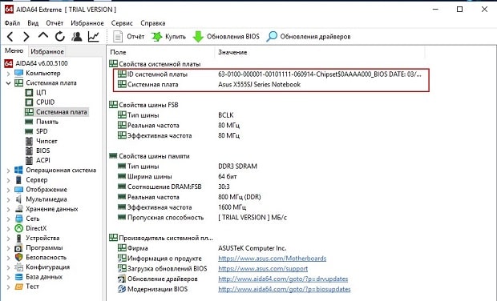Click the Программы icon
This screenshot has width=497, height=301.
(x=19, y=248)
